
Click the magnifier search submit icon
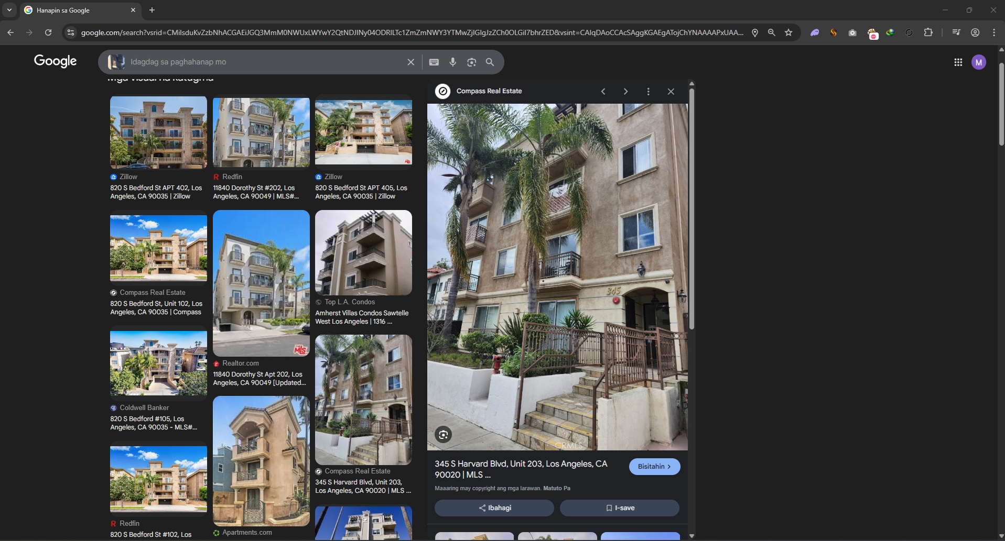tap(490, 62)
